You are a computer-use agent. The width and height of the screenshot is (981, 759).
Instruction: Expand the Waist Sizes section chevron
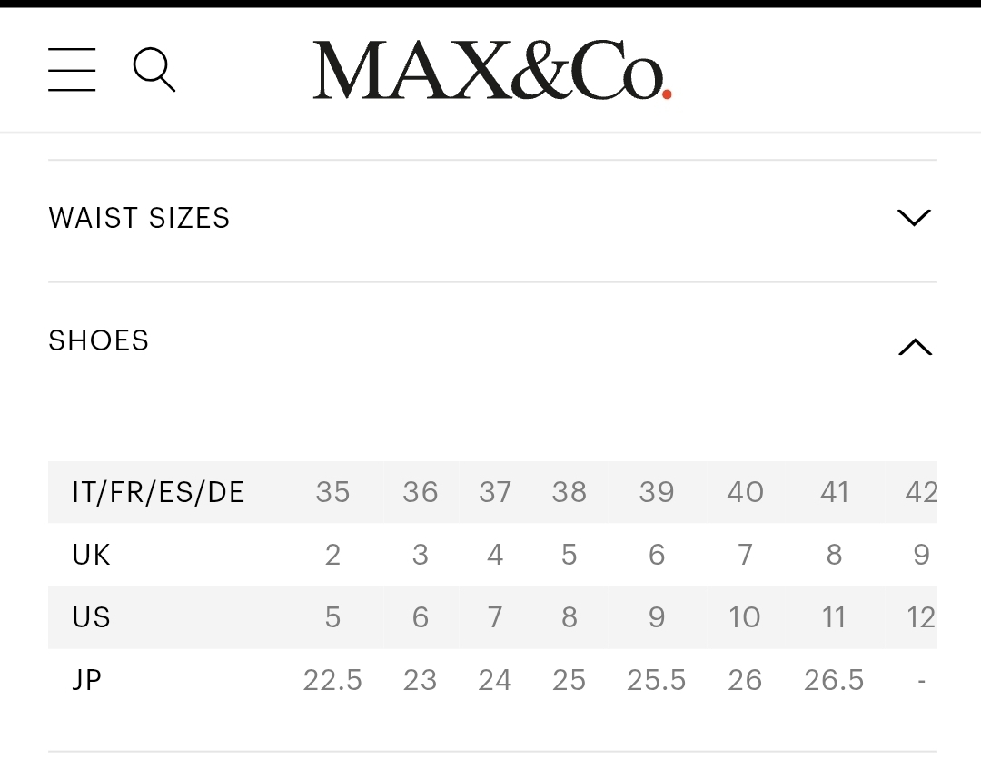click(914, 218)
